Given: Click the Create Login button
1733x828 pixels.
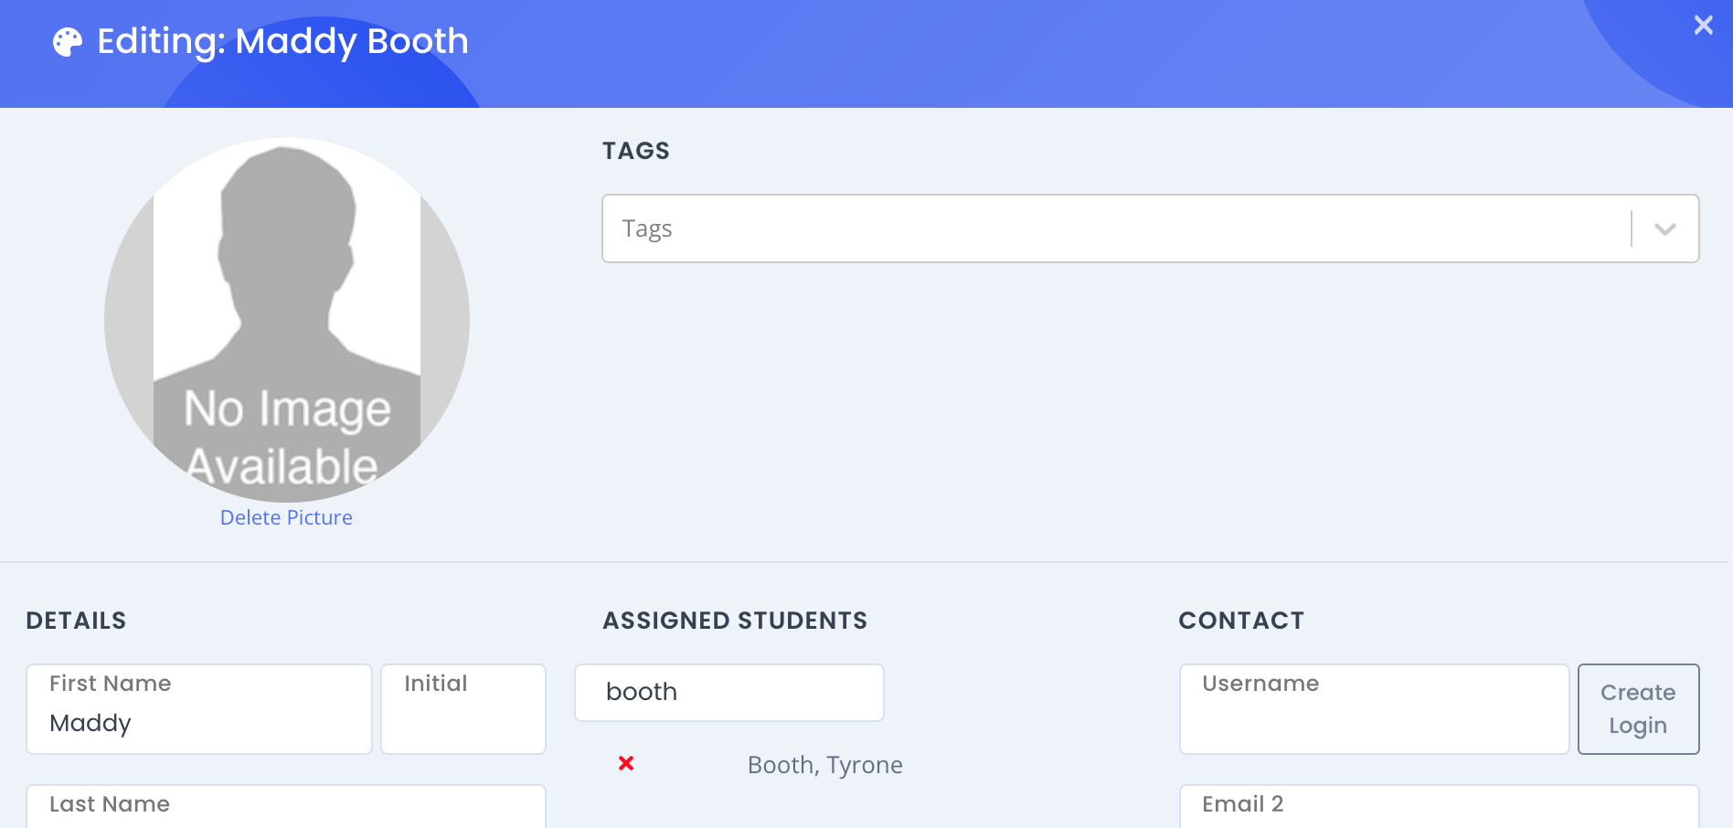Looking at the screenshot, I should point(1638,709).
